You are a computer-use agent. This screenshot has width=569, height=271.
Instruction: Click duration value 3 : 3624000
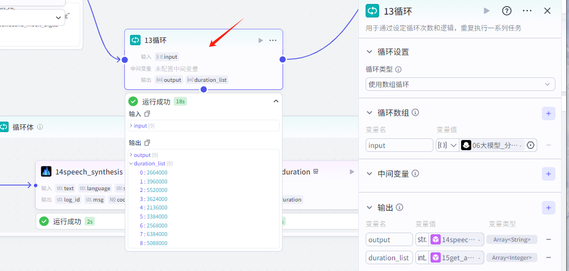(x=154, y=199)
